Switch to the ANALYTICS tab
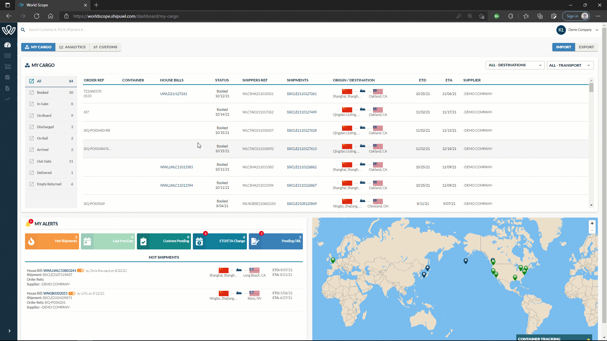607x341 pixels. coord(72,47)
